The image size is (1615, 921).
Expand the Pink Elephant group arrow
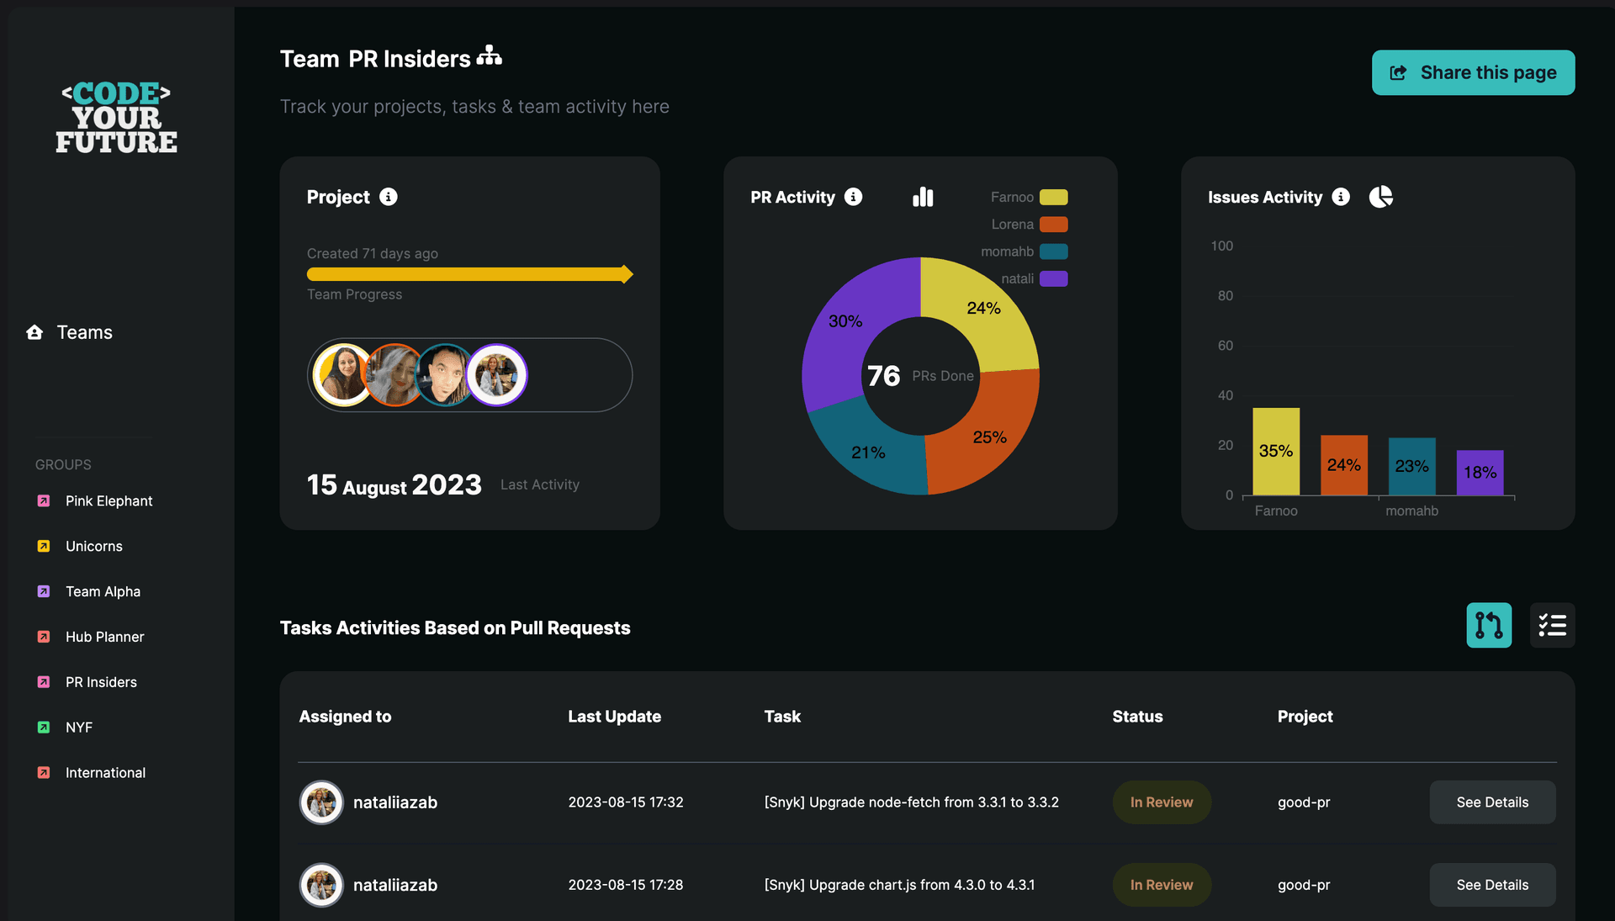click(x=43, y=500)
